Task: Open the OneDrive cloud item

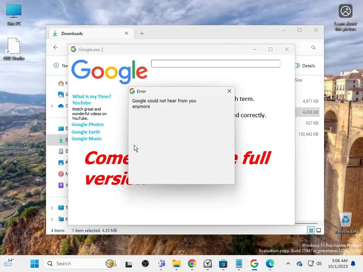Action: (63, 106)
